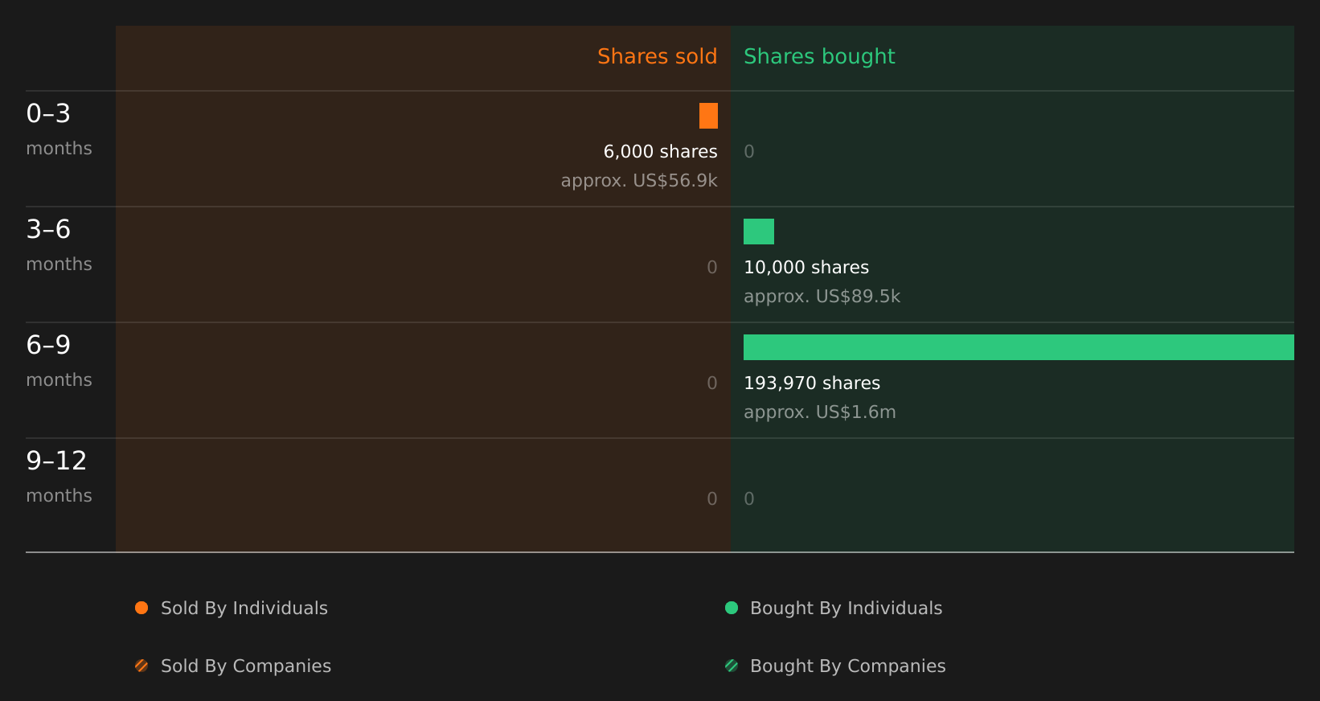The width and height of the screenshot is (1320, 701).
Task: Select the Sold By Companies legend label
Action: click(246, 666)
